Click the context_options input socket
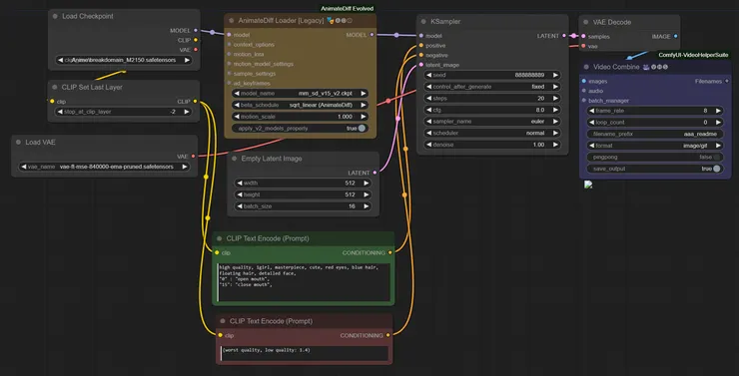The image size is (739, 376). click(x=229, y=45)
